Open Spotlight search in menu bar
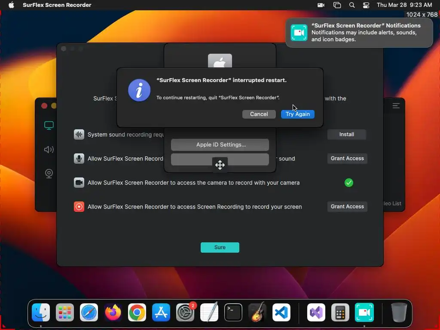 click(351, 5)
